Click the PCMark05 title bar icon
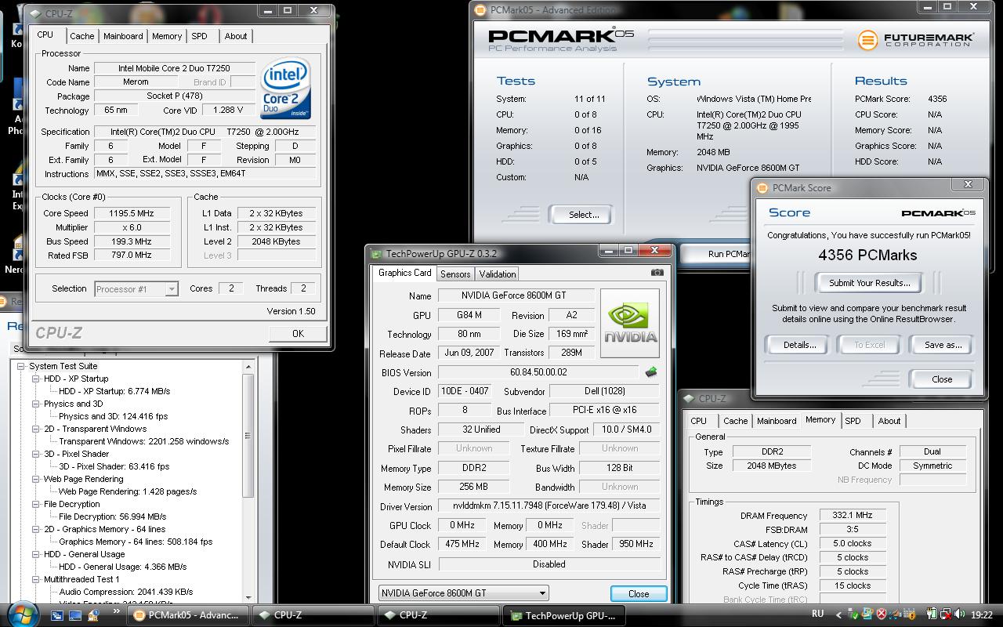This screenshot has height=627, width=1003. (x=480, y=10)
